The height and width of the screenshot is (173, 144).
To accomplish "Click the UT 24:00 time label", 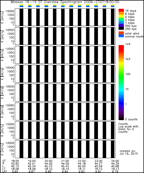I will click(x=115, y=161).
